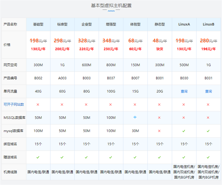Click red X for 增强型 可开子网站数
Image resolution: width=222 pixels, height=185 pixels.
[x=111, y=104]
